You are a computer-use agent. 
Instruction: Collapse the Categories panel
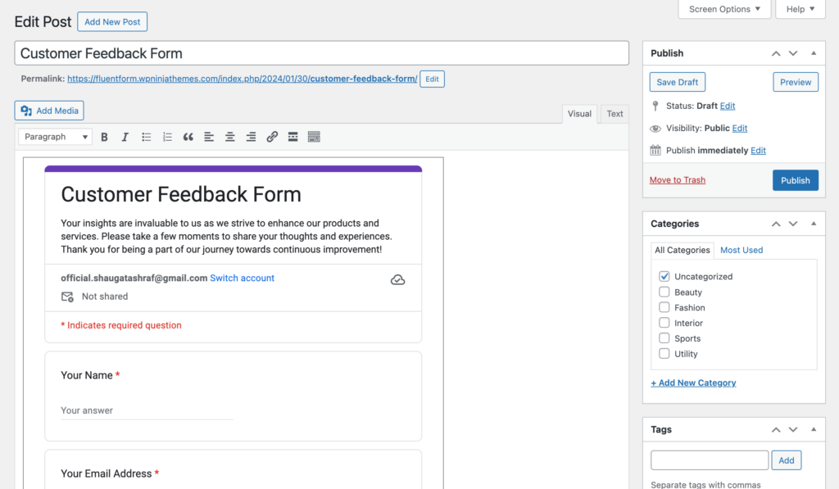coord(814,224)
